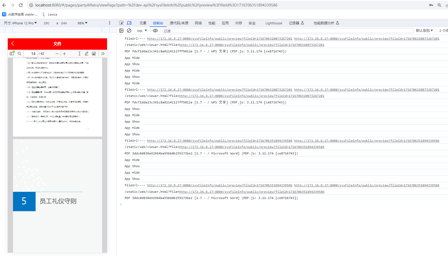The image size is (448, 256).
Task: Expand the PDF viewer more tools chevron
Action: click(103, 54)
